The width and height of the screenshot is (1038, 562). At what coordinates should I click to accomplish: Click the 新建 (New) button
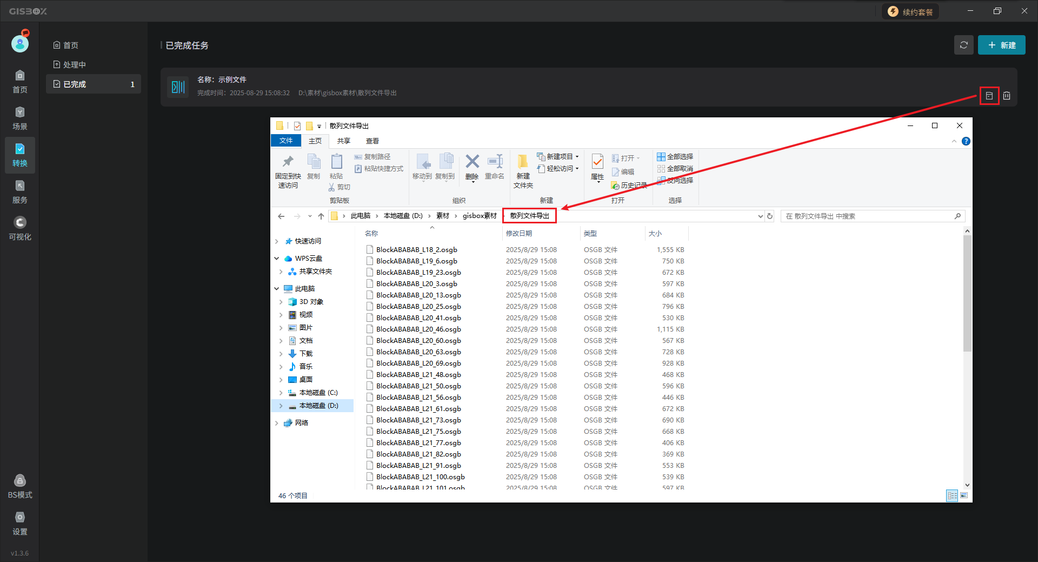[x=1001, y=45]
